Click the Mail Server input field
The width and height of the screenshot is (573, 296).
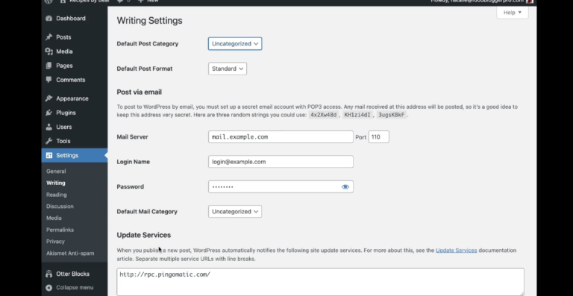pyautogui.click(x=281, y=137)
